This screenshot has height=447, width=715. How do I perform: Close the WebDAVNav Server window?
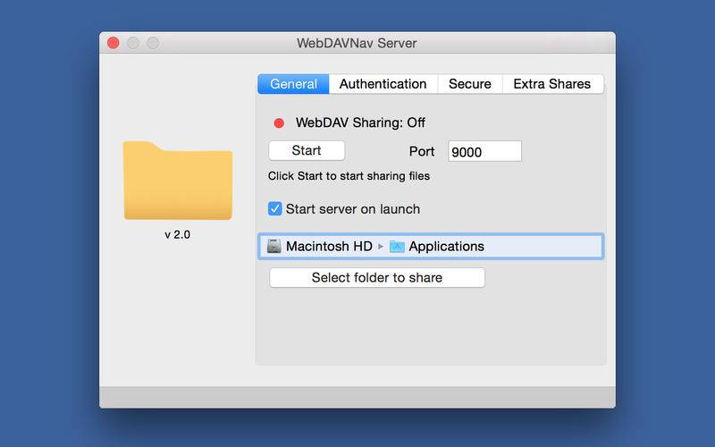[x=114, y=43]
